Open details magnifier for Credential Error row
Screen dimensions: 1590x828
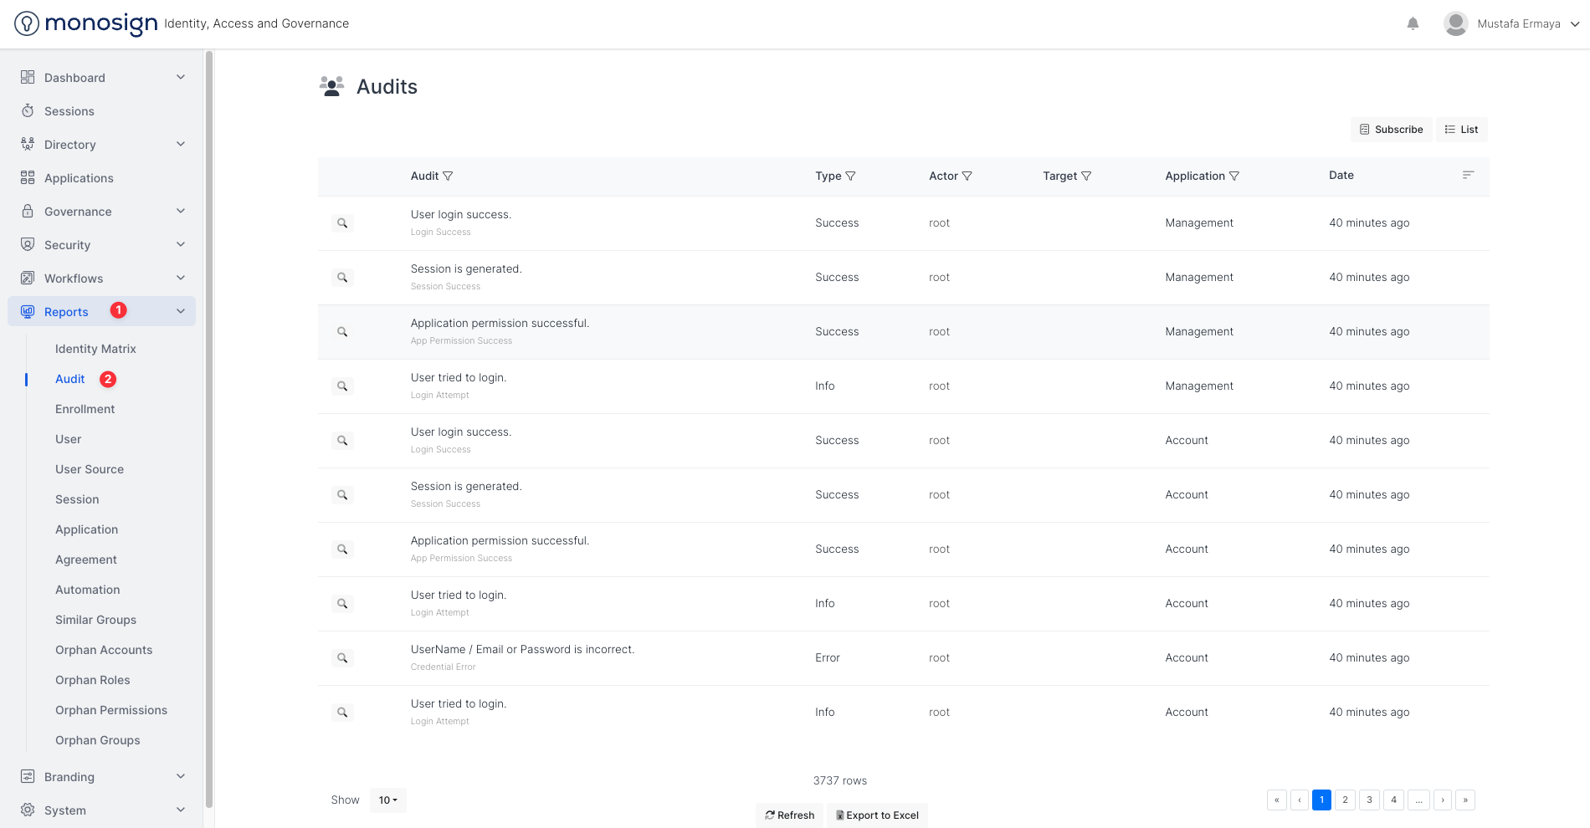click(342, 658)
